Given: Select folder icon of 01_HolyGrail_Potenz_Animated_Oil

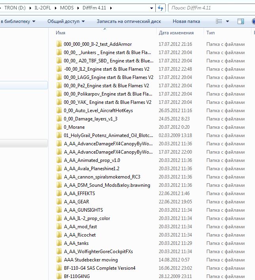Looking at the screenshot, I should pos(59,135).
